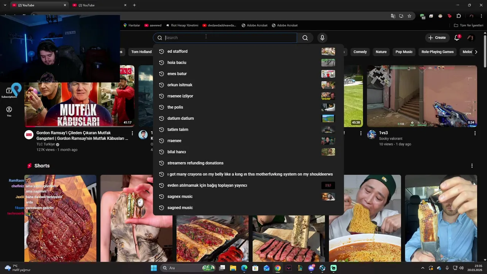This screenshot has height=274, width=487.
Task: Open Discord from the taskbar
Action: pyautogui.click(x=311, y=268)
